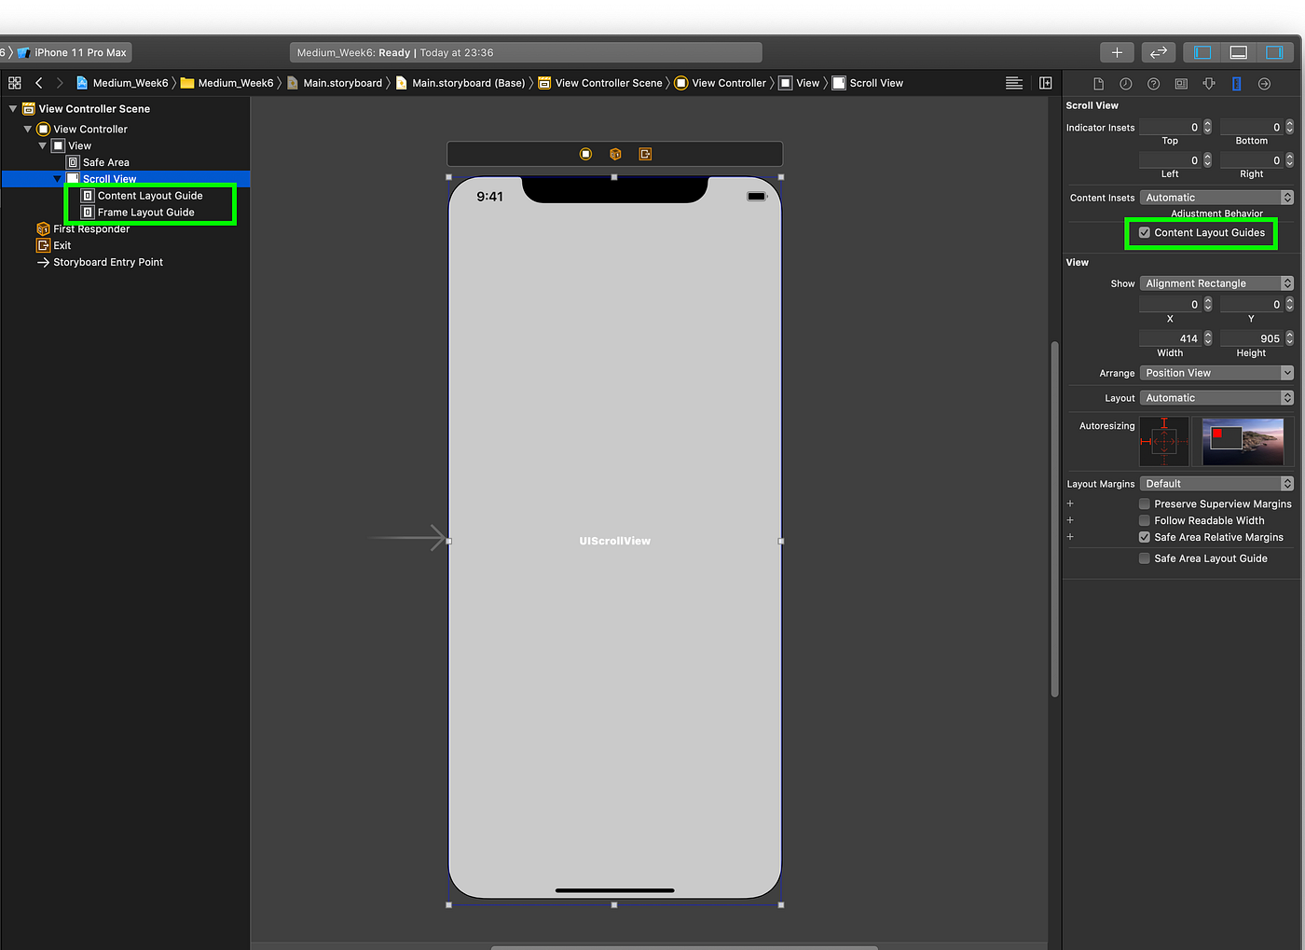Collapse the Scroll View tree item
1305x950 pixels.
pos(57,178)
